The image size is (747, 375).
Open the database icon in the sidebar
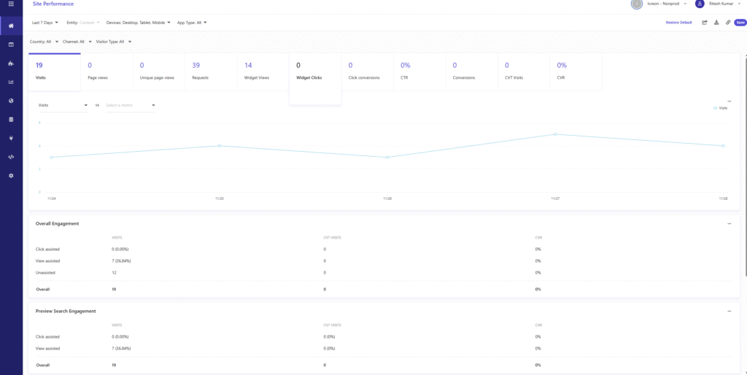(11, 119)
